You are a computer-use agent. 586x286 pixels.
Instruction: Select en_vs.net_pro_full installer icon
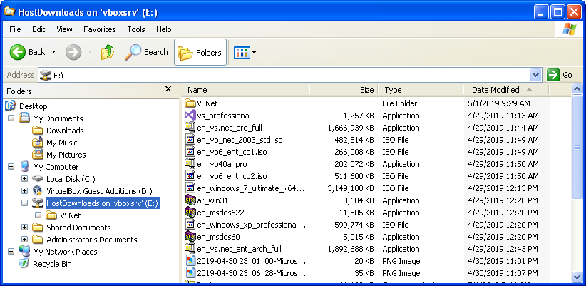pos(190,128)
